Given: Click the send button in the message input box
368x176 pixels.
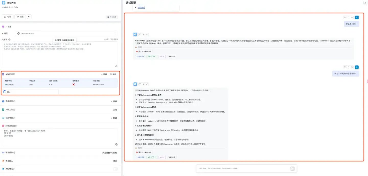Looking at the screenshot, I should [292, 168].
